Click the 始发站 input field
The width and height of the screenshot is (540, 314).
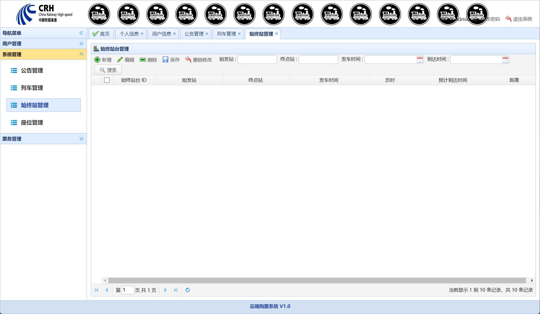pyautogui.click(x=257, y=60)
